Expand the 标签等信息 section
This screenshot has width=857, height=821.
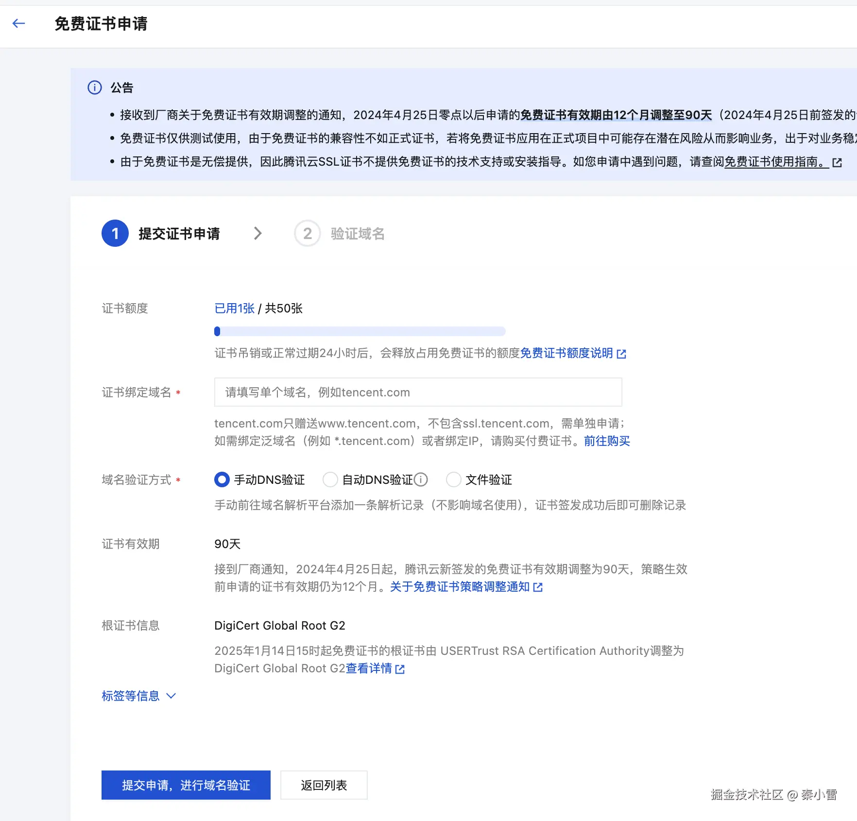pyautogui.click(x=131, y=696)
